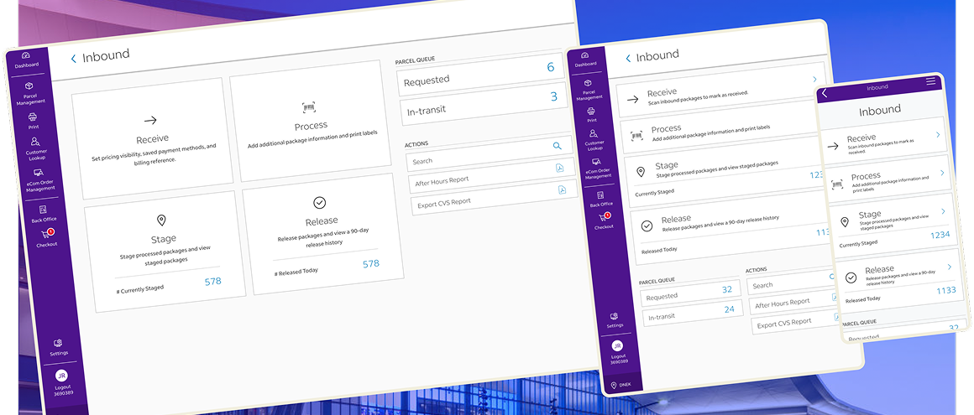Click the Print icon in the middle tablet sidebar
974x415 pixels.
click(x=593, y=111)
